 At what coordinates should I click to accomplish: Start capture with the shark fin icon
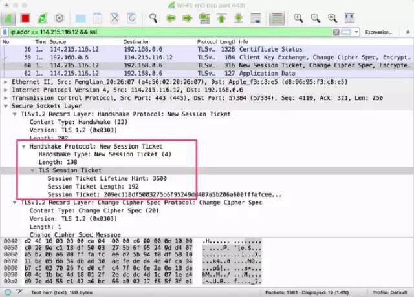[x=8, y=18]
